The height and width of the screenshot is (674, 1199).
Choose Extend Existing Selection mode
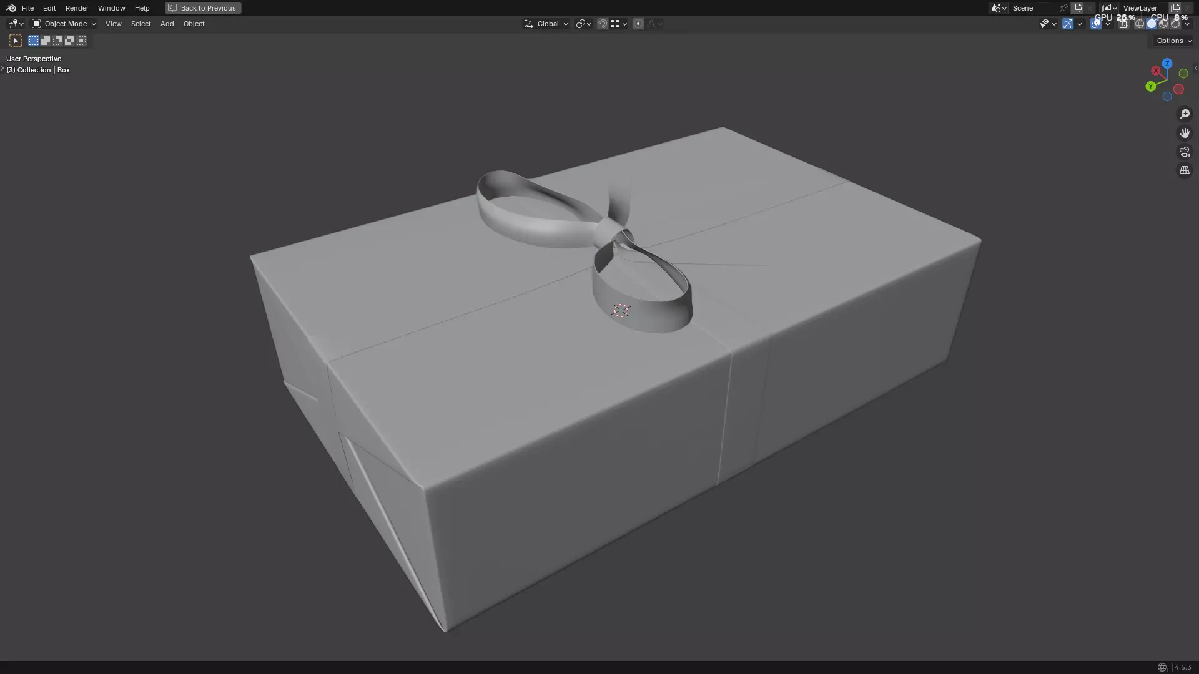(x=46, y=41)
